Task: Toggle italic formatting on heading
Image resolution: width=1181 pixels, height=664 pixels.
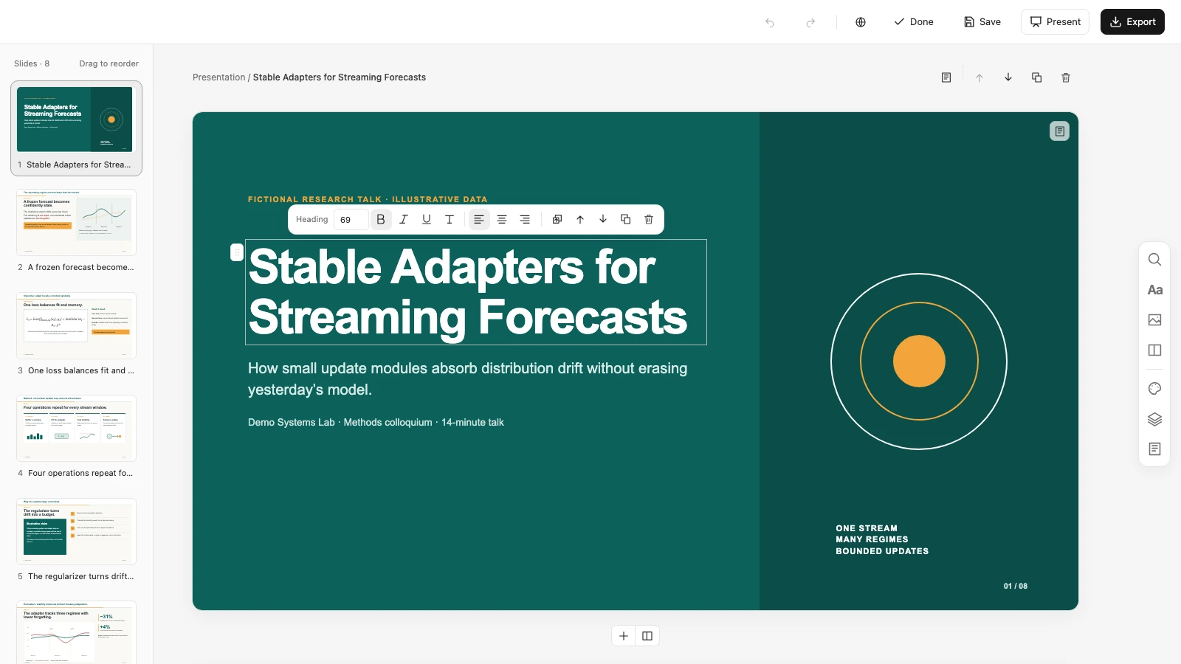Action: (404, 219)
